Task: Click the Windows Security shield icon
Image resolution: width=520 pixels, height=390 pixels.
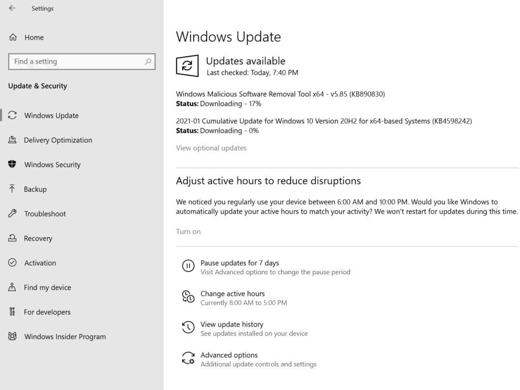Action: [12, 165]
